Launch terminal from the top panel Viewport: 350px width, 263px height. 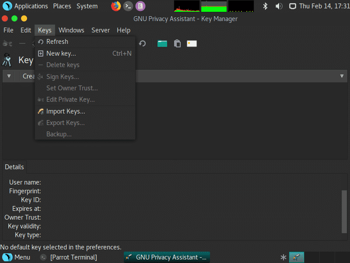pos(128,6)
